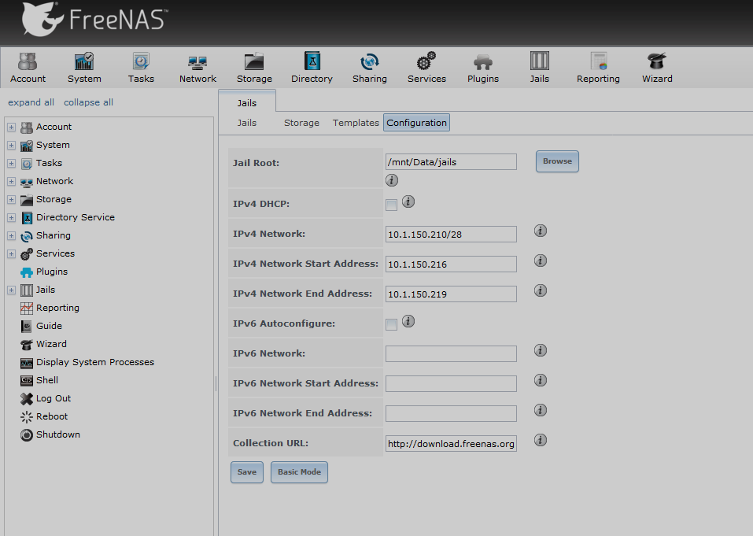Expand the Services tree node
Viewport: 753px width, 536px height.
[x=12, y=254]
